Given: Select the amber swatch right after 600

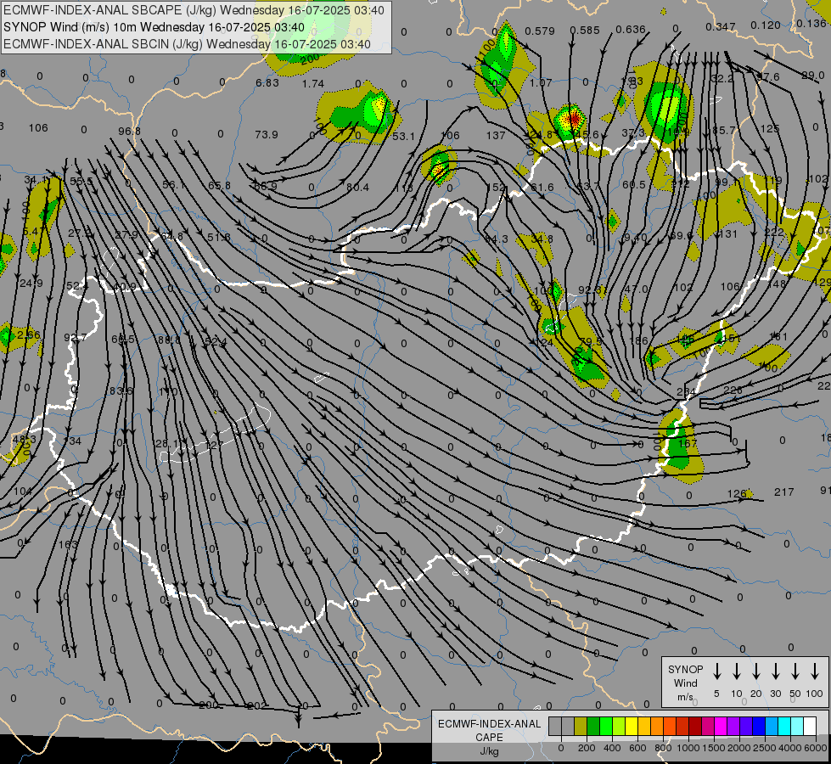Looking at the screenshot, I should click(x=644, y=727).
